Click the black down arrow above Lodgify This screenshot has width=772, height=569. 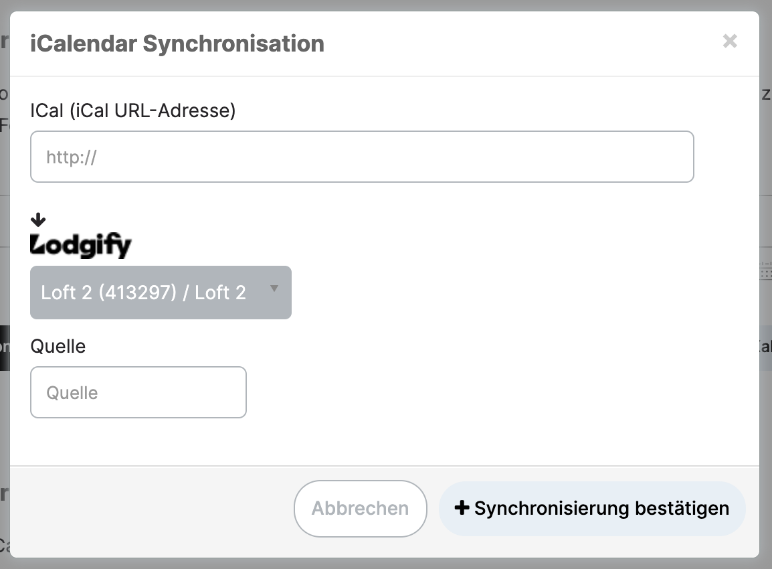38,220
